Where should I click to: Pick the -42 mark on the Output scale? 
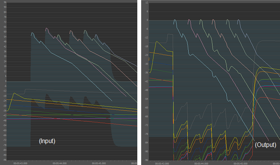click(x=146, y=81)
